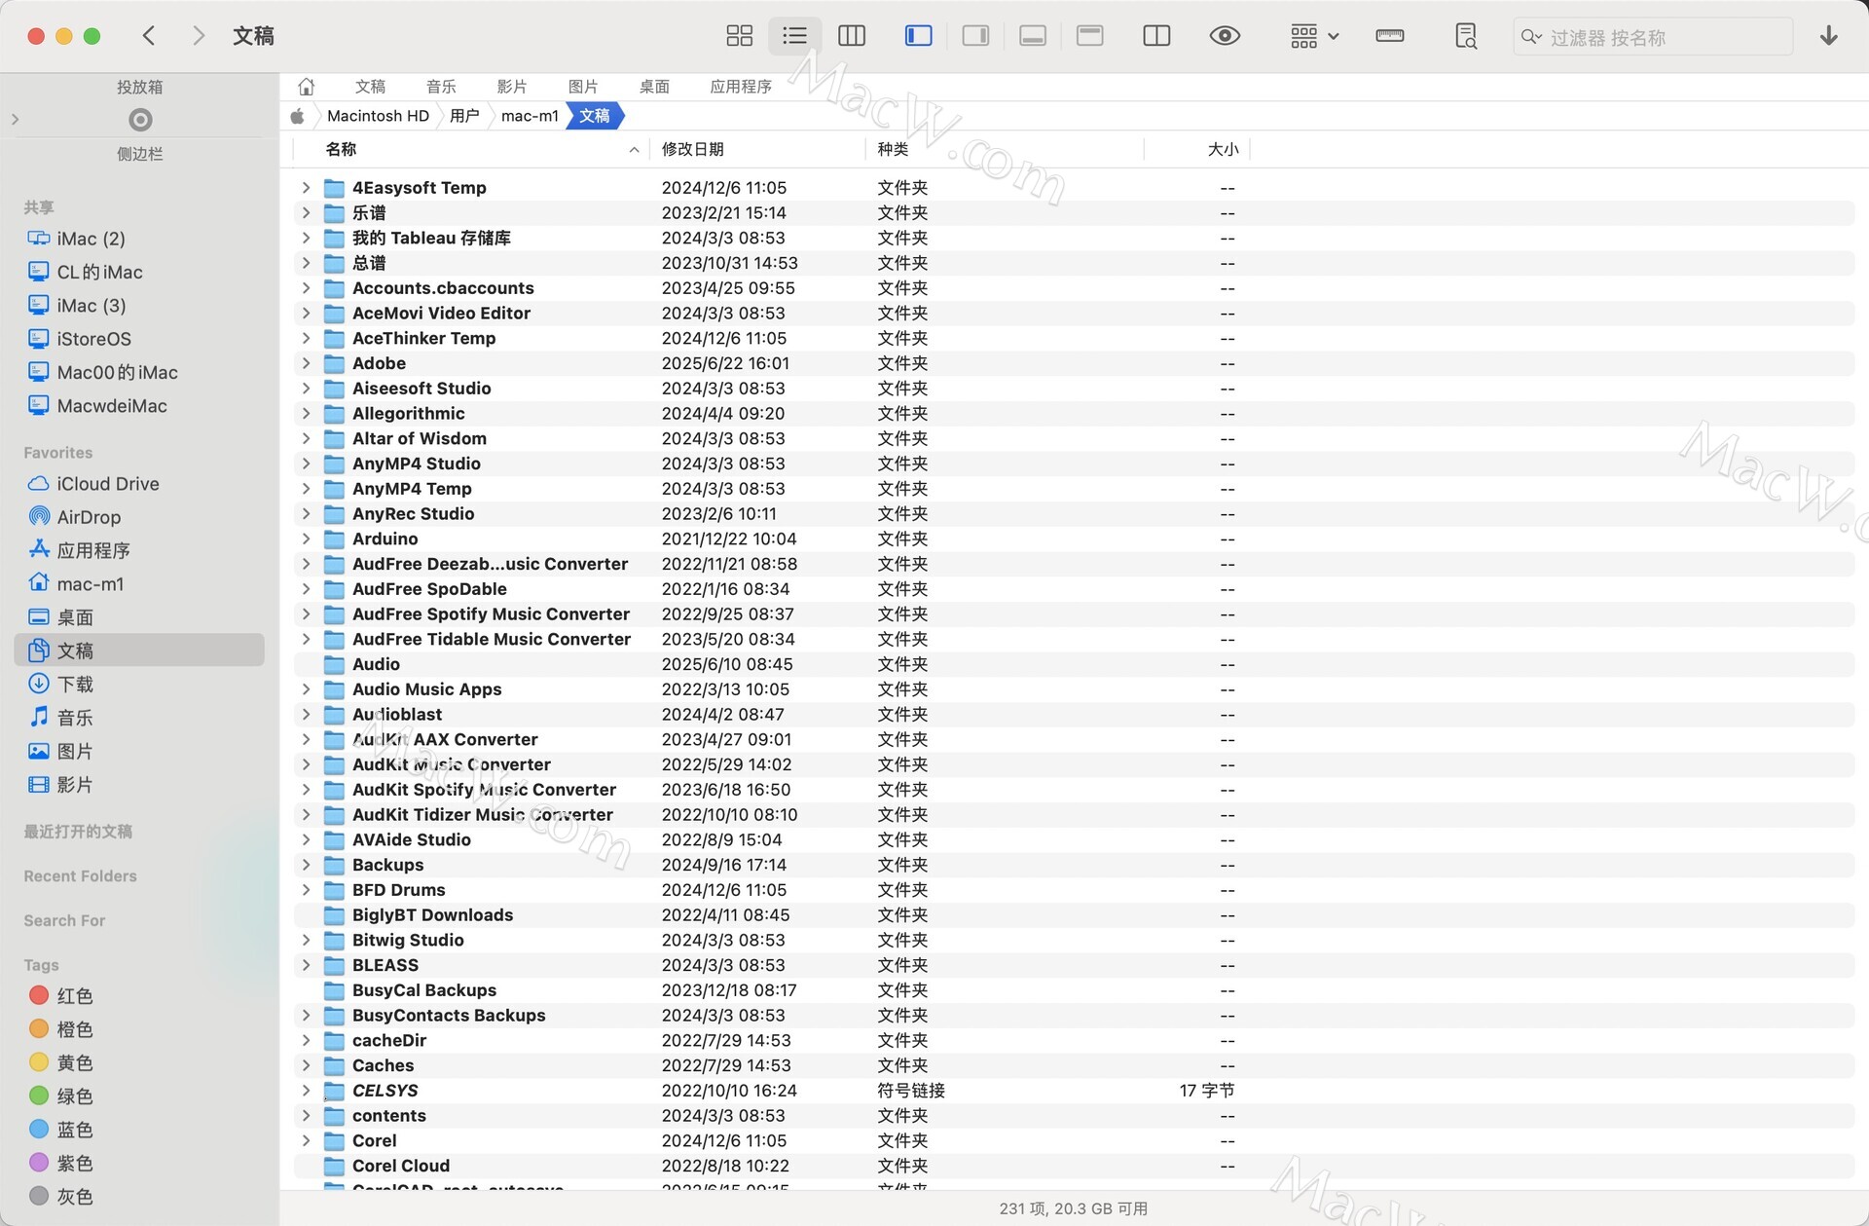The width and height of the screenshot is (1869, 1226).
Task: Select the 红色 tag
Action: [74, 995]
